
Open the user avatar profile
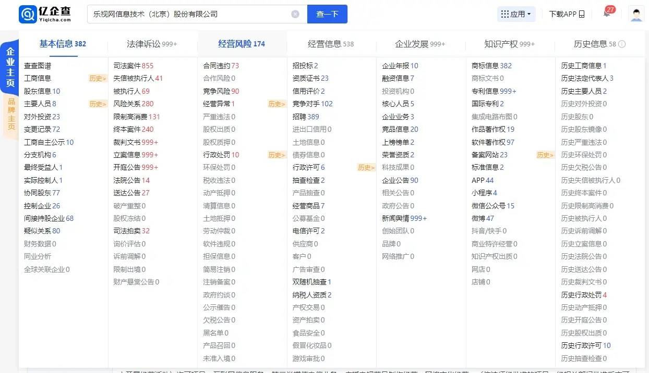[636, 14]
